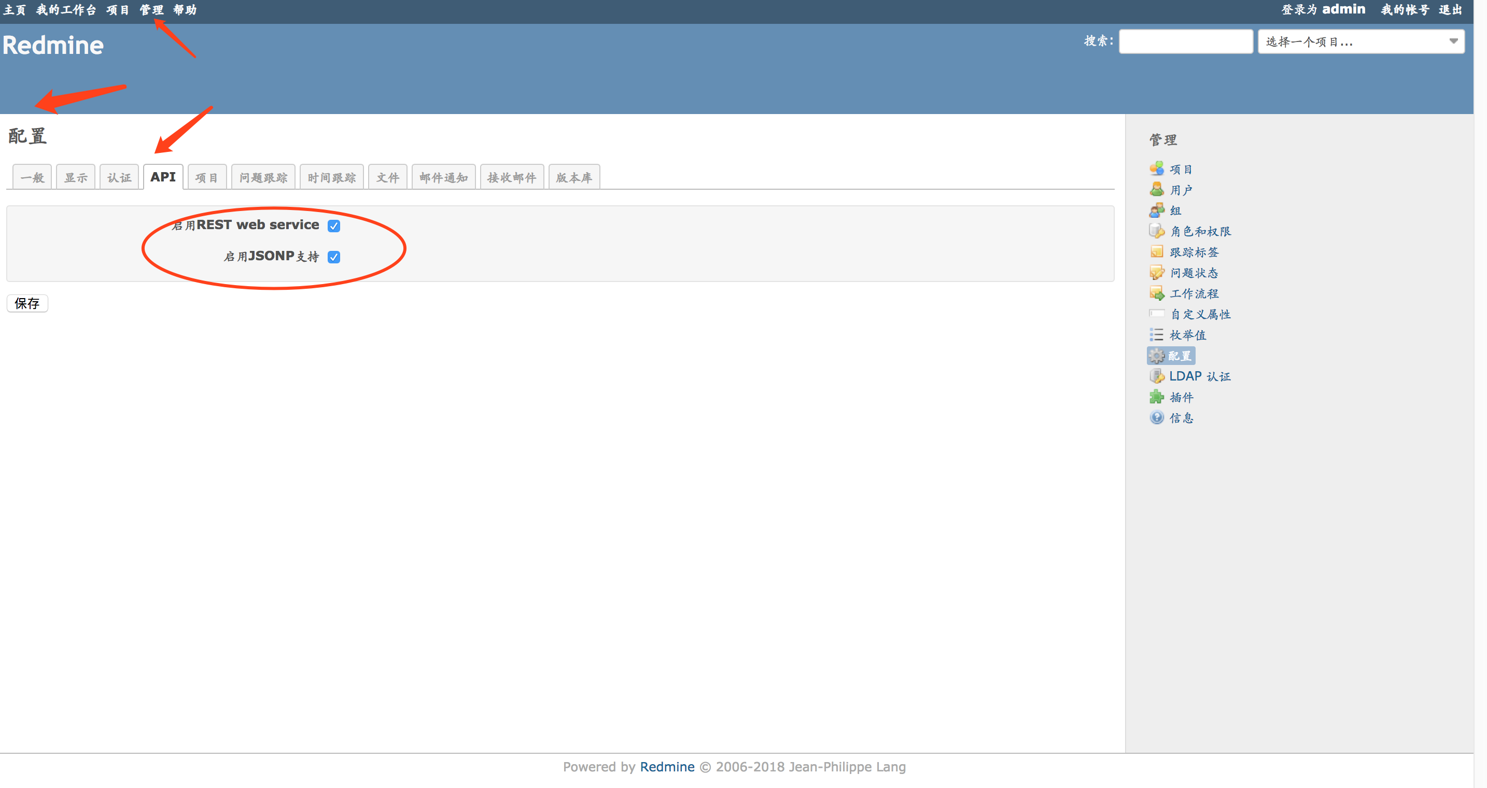Viewport: 1487px width, 788px height.
Task: Open 跟踪标签 (Trackers) settings
Action: click(1195, 252)
